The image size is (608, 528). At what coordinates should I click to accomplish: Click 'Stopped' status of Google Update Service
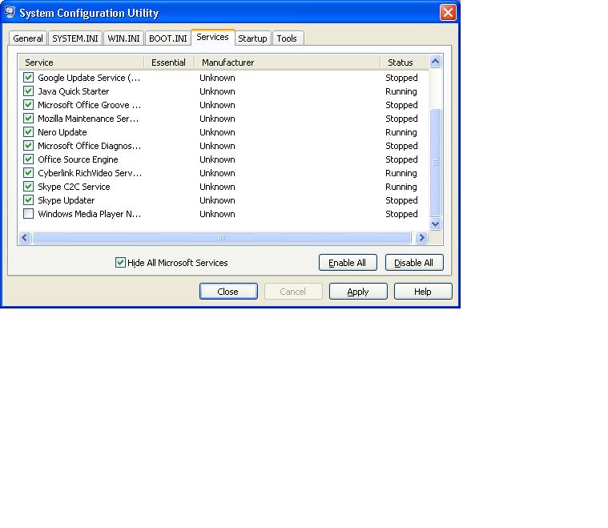(401, 78)
